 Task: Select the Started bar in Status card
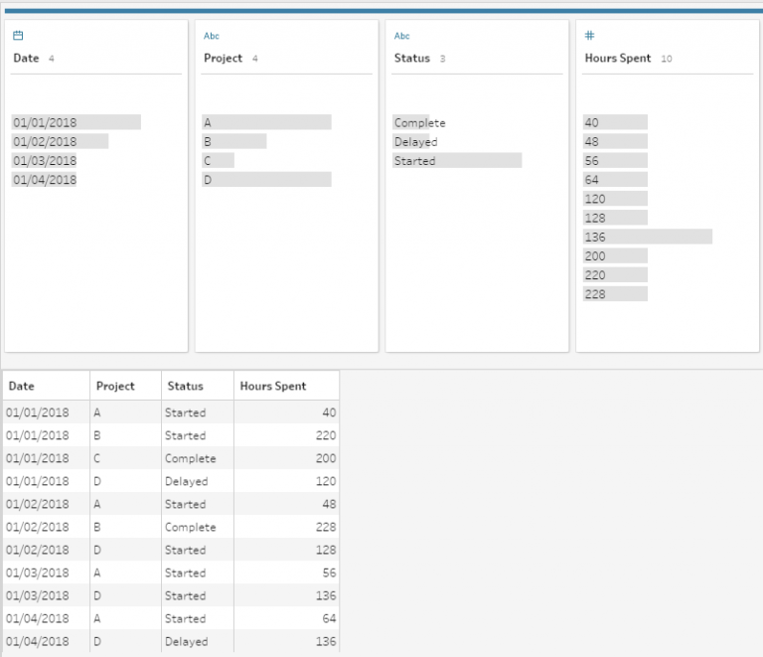(x=457, y=161)
